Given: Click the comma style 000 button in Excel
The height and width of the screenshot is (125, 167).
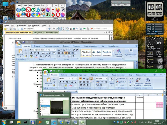Looking at the screenshot, I should point(106,82).
